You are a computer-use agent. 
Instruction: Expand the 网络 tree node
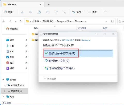[x=3, y=96]
